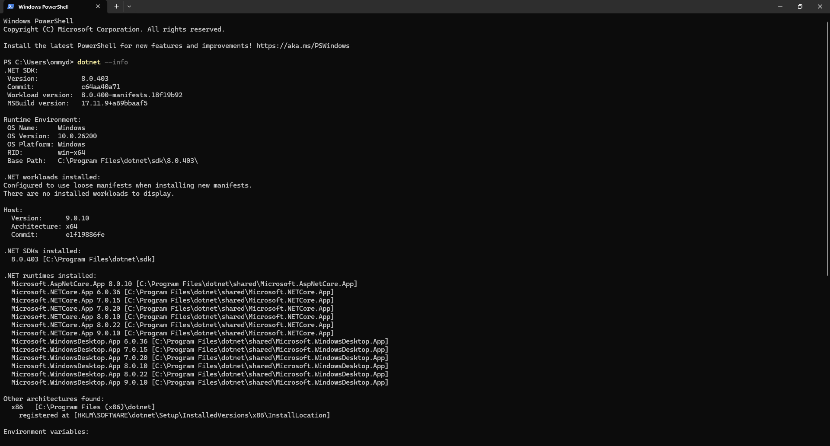
Task: Click "Configured to use loose manifests" line
Action: (128, 185)
